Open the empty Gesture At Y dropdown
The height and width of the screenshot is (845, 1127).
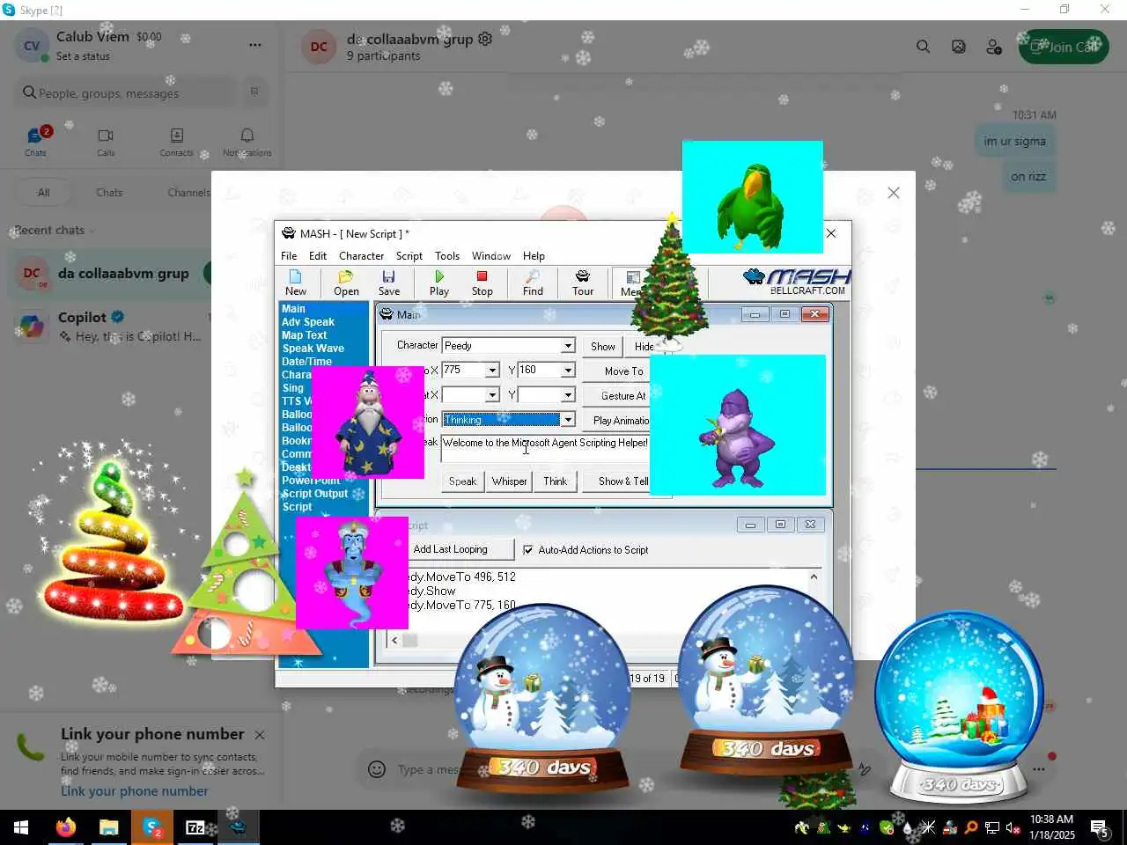(568, 395)
